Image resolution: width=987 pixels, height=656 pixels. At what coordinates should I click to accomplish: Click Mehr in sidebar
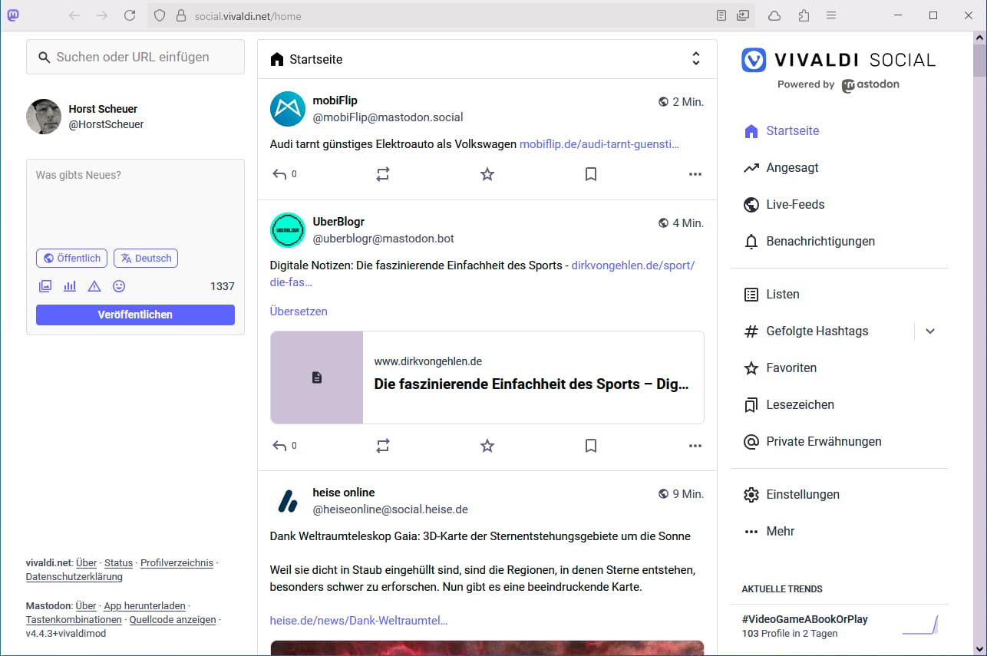(x=770, y=531)
